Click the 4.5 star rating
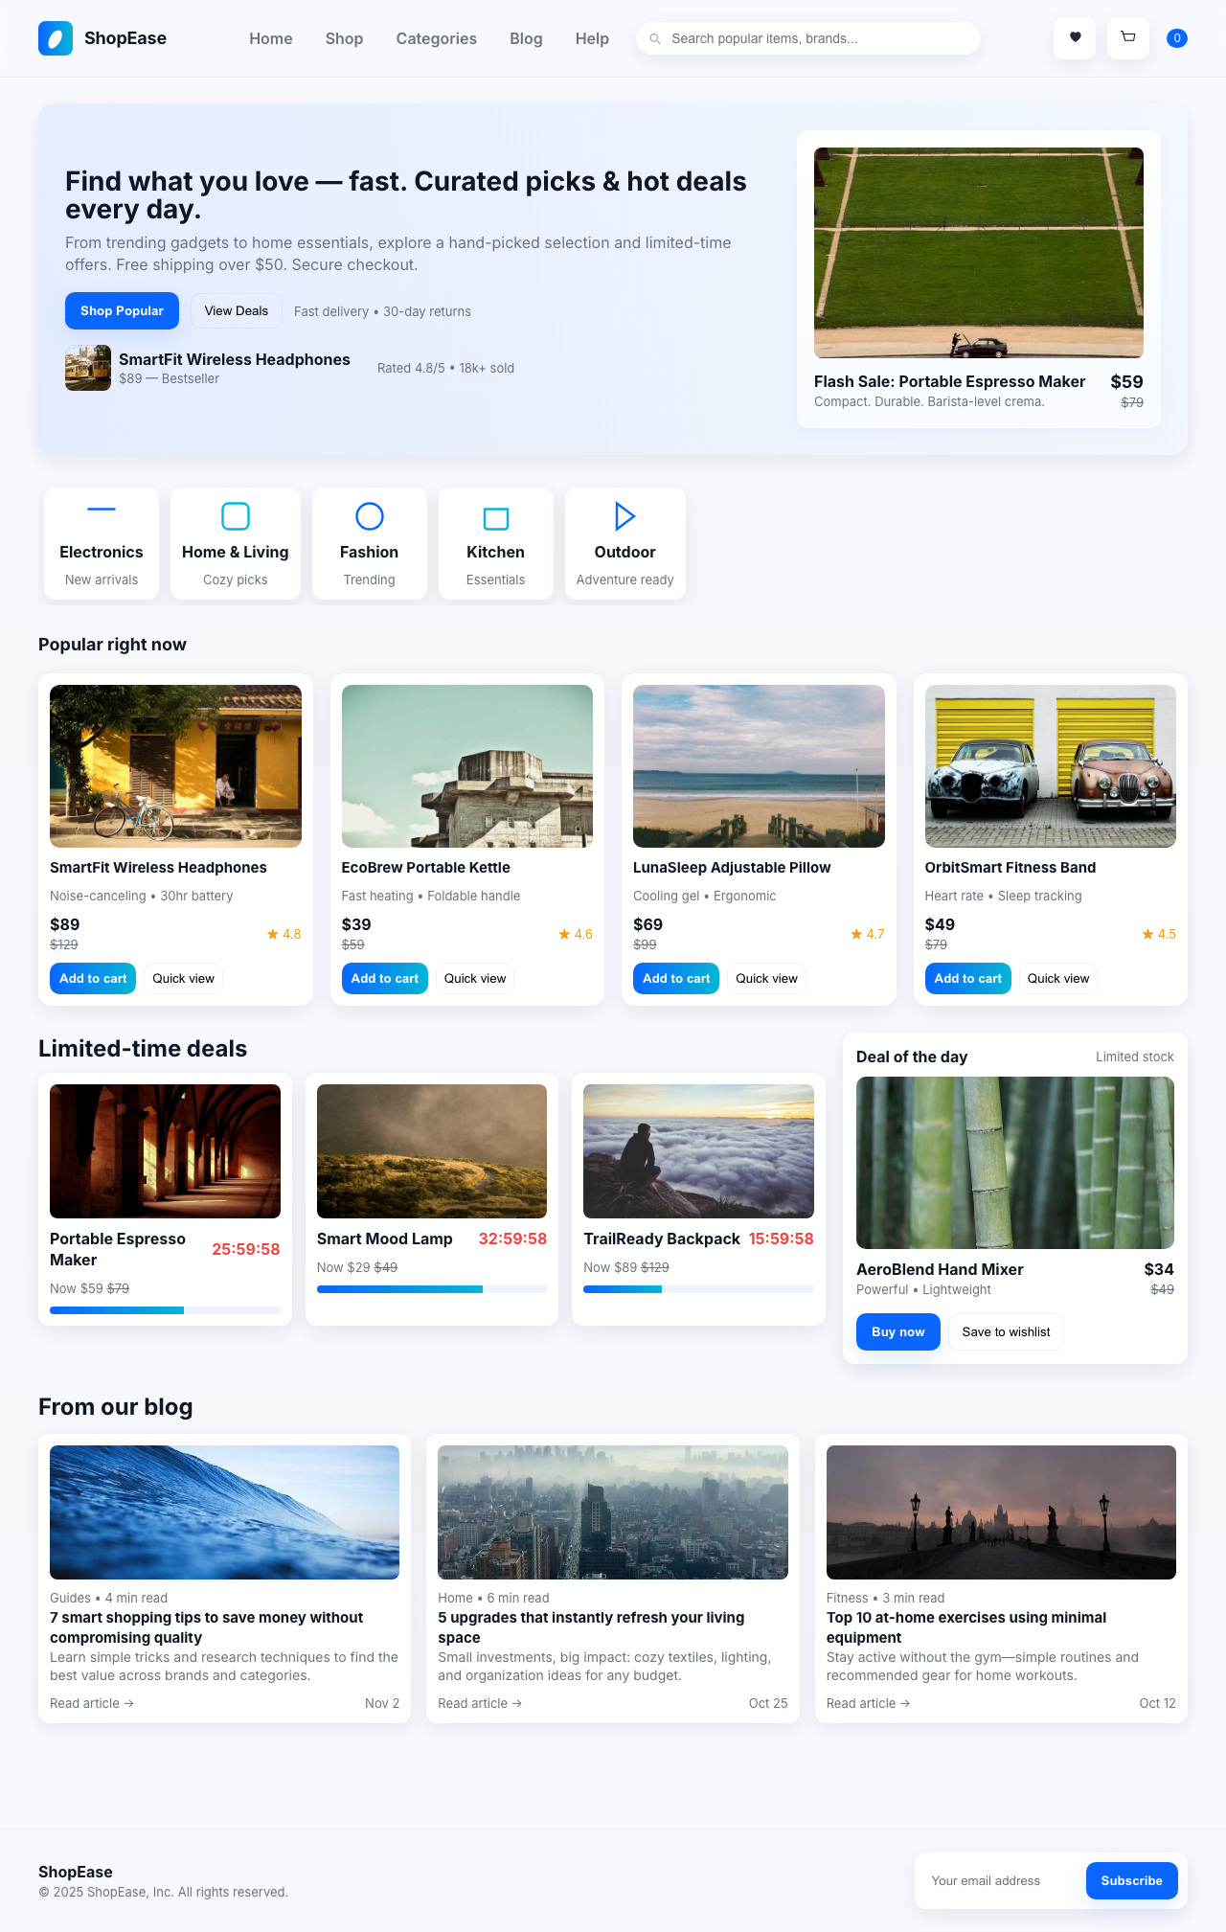 [1159, 934]
